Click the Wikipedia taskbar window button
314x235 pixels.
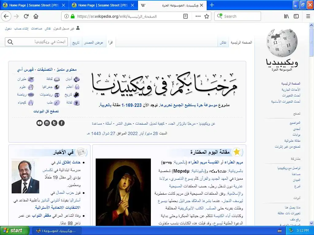[x=57, y=231]
